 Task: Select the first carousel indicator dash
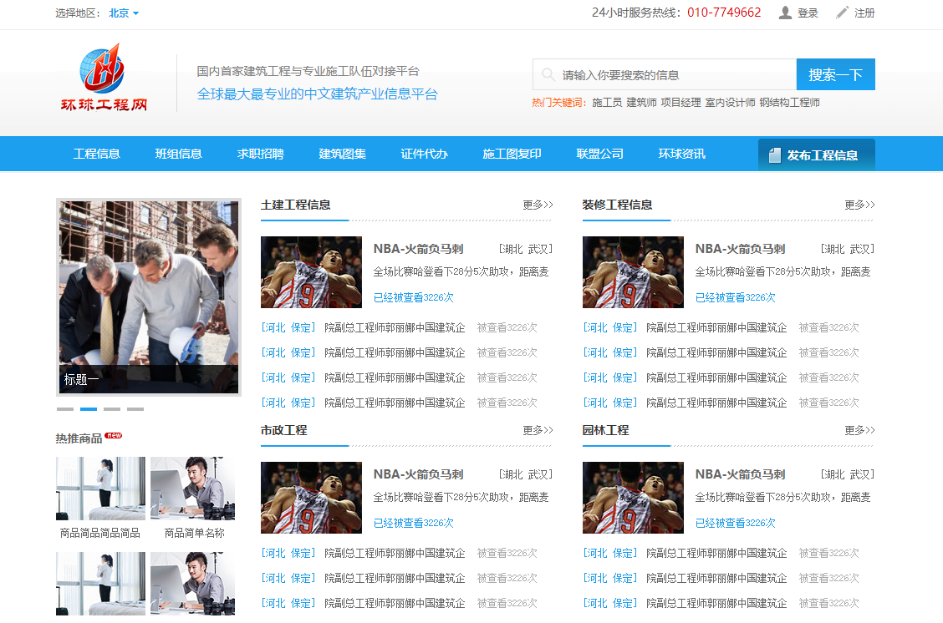65,409
